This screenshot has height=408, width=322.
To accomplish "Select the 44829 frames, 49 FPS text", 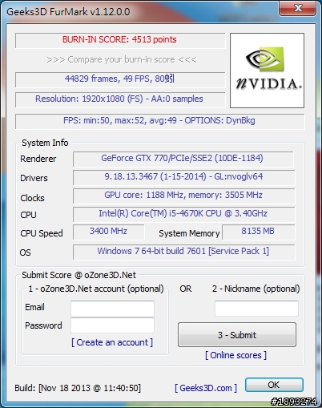I will click(x=119, y=79).
